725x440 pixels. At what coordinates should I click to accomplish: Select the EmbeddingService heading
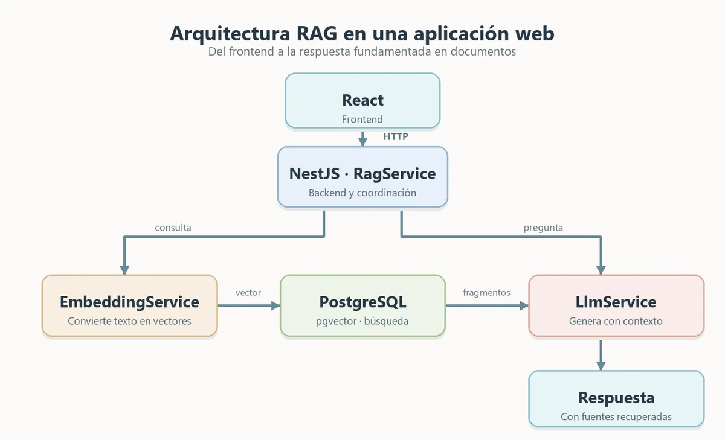pos(129,302)
